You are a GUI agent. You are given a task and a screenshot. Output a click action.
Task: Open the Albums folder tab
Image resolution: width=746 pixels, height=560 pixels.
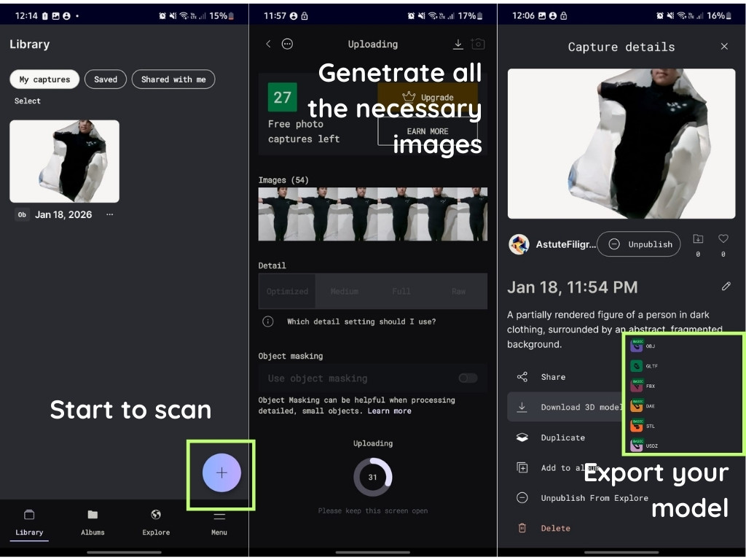[x=93, y=522]
